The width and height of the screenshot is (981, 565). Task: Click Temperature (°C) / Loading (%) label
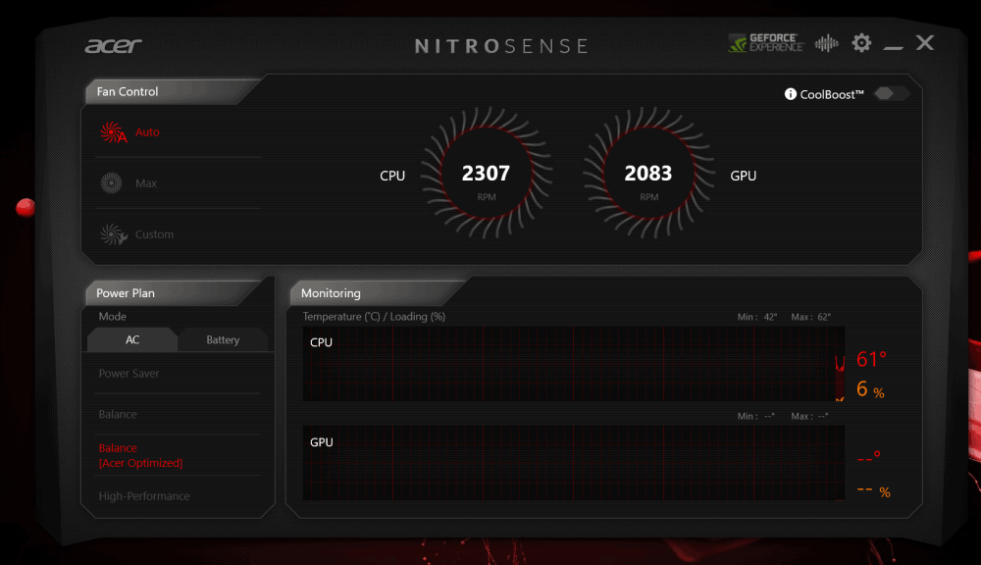[374, 317]
